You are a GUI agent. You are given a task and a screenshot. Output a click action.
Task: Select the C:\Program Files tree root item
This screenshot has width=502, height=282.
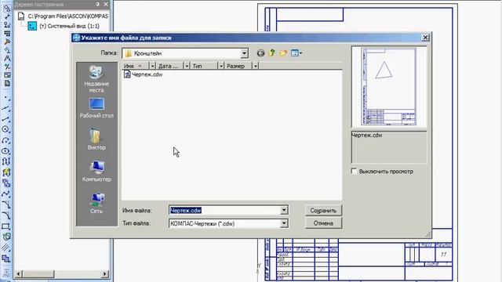point(63,16)
